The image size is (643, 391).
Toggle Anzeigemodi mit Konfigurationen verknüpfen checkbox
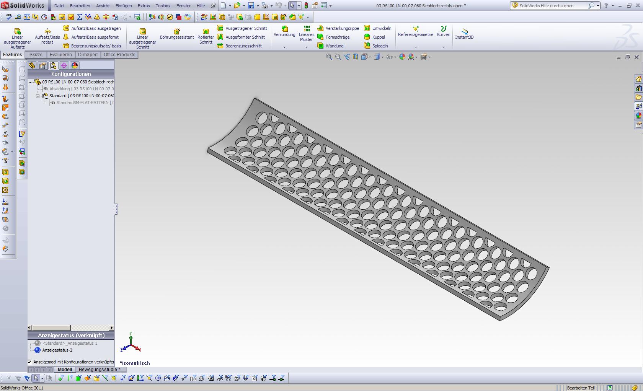click(x=30, y=362)
